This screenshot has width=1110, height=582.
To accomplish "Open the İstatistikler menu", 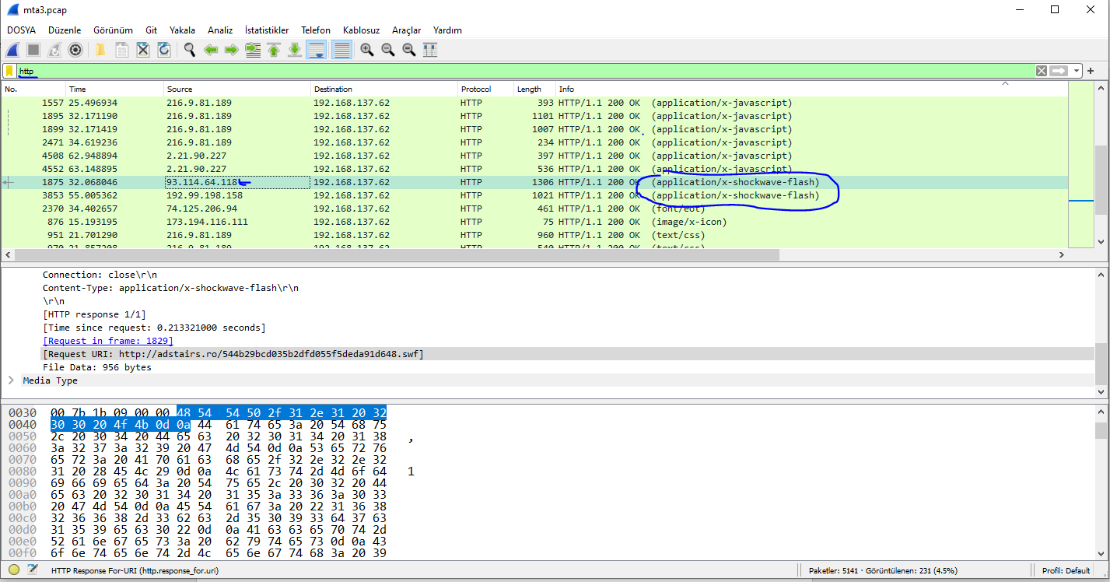I will 267,30.
